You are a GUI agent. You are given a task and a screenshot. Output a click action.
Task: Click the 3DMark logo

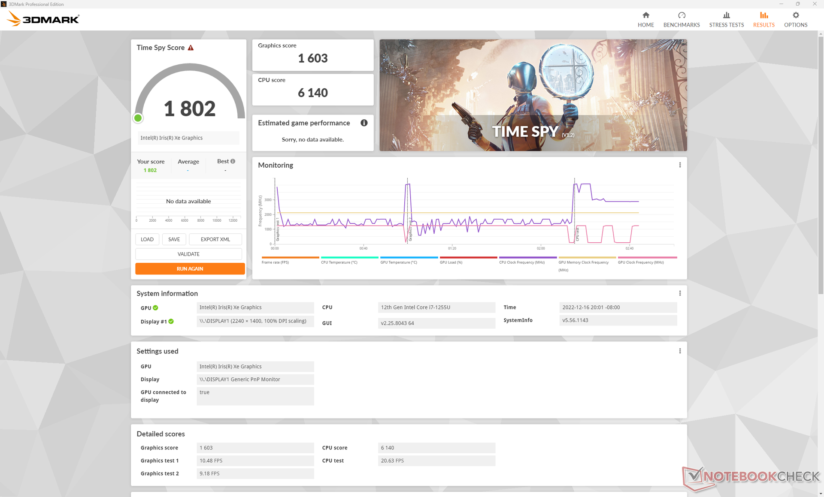(43, 19)
